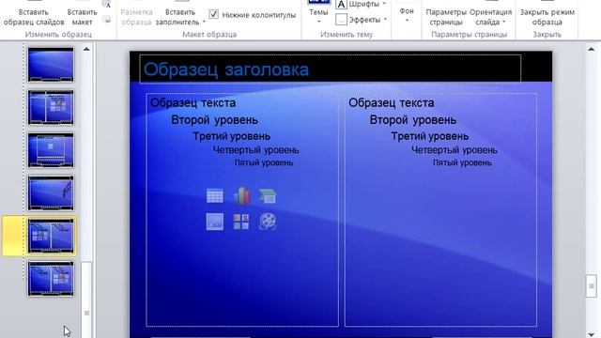Click the Изменить образец group label
The width and height of the screenshot is (601, 338).
coord(58,34)
